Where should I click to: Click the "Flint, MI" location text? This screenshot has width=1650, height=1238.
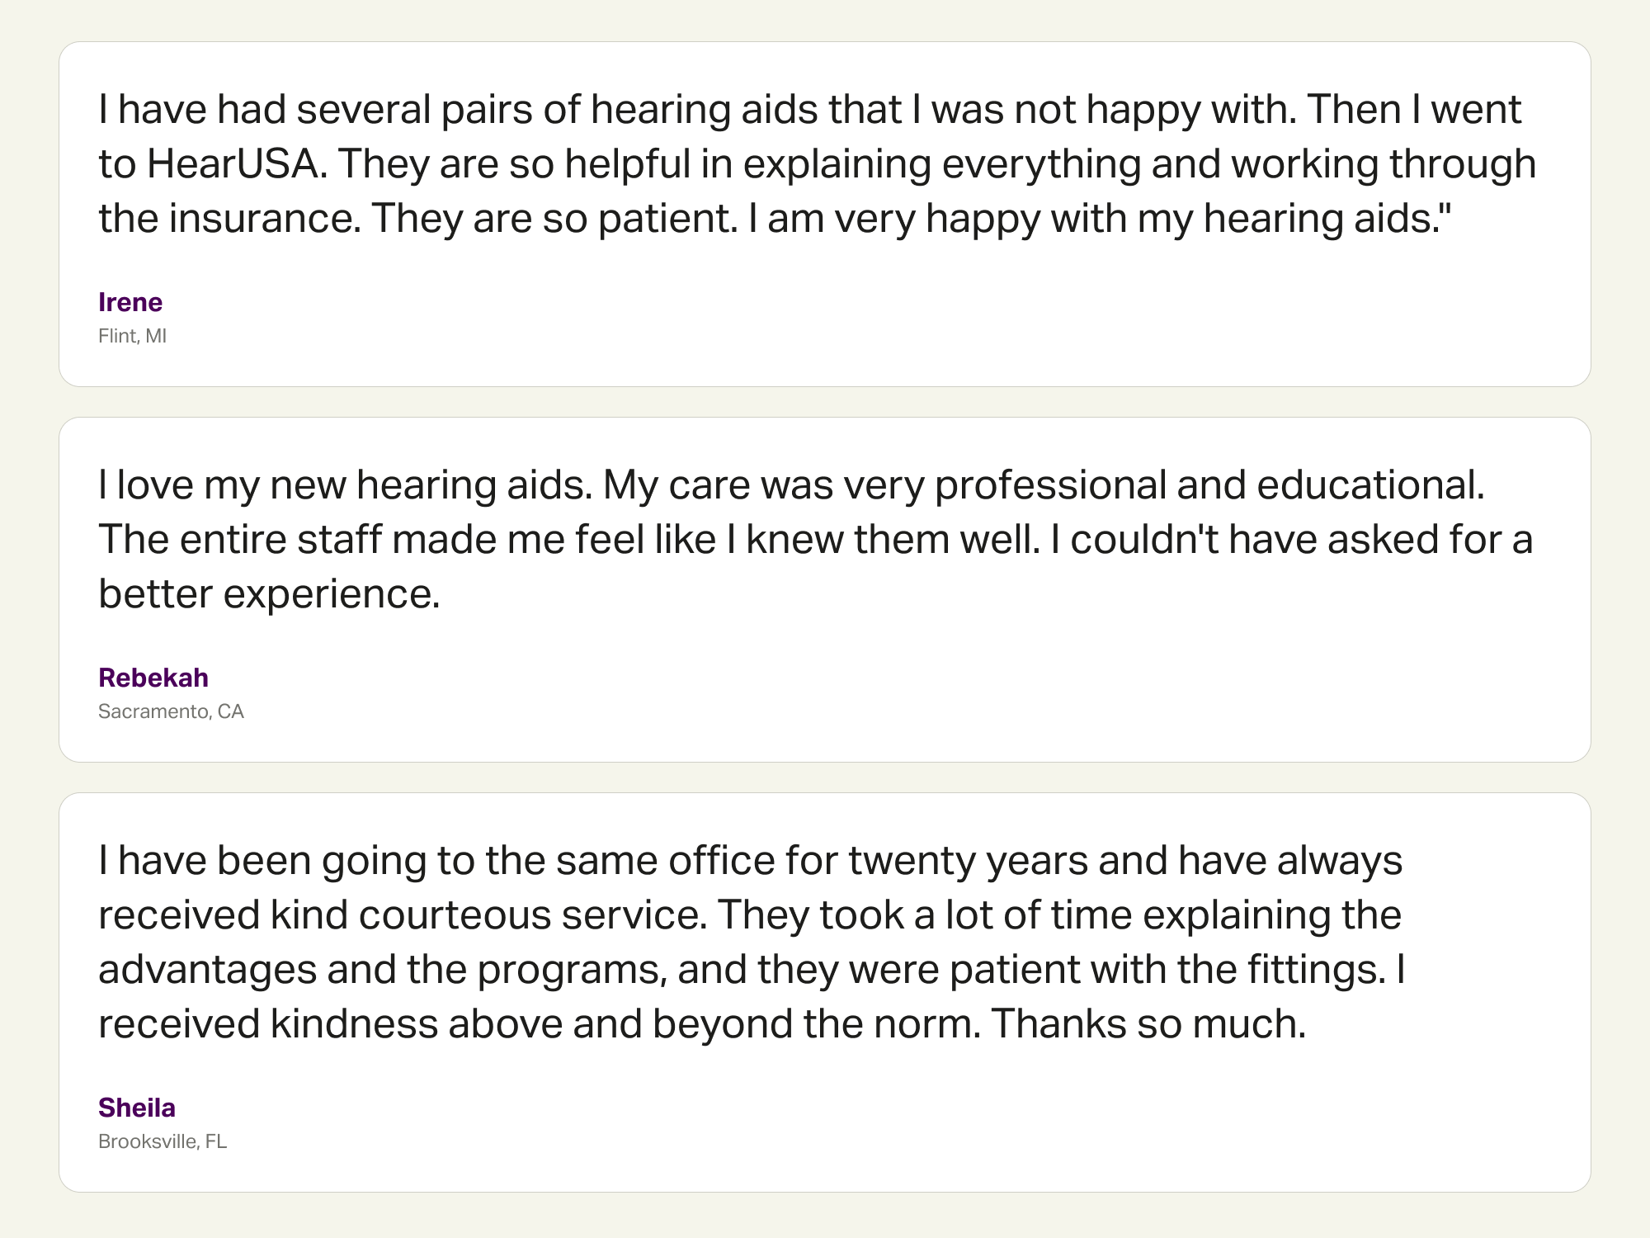[x=132, y=336]
